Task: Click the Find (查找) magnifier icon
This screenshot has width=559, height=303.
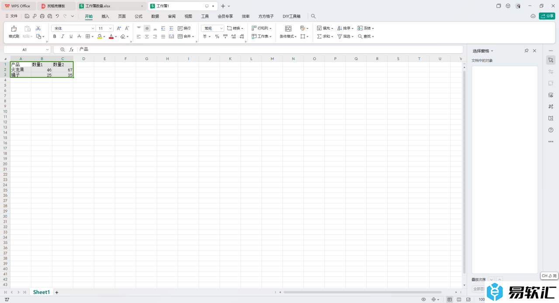Action: (360, 36)
